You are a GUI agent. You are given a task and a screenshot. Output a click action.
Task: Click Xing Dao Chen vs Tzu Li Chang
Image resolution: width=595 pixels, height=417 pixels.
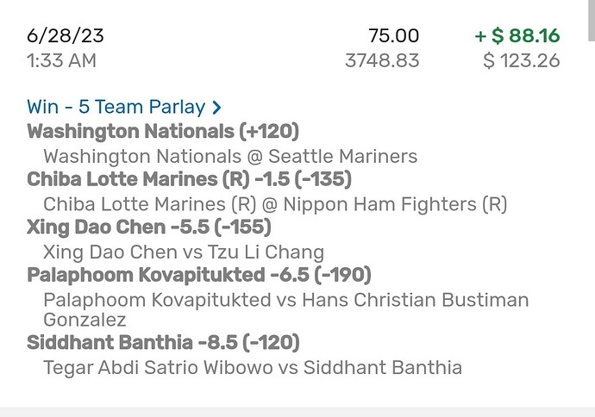184,252
